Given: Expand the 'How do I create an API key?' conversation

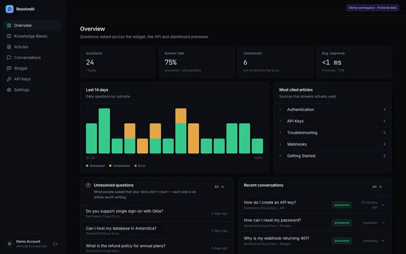Looking at the screenshot, I should [383, 205].
